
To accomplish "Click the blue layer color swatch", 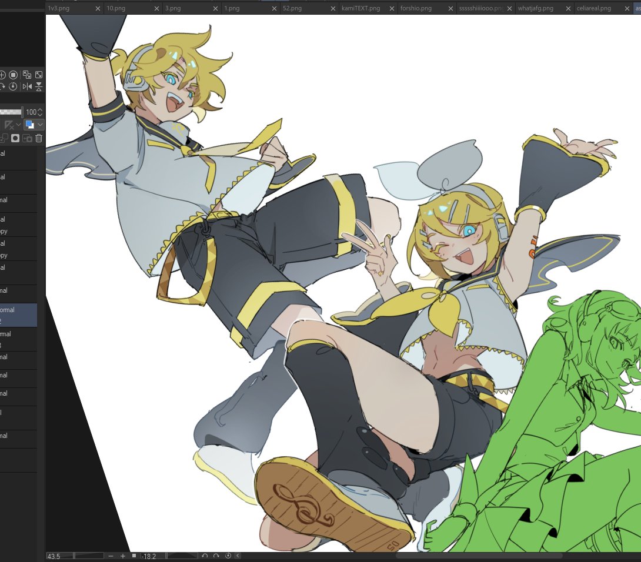I will [x=29, y=125].
